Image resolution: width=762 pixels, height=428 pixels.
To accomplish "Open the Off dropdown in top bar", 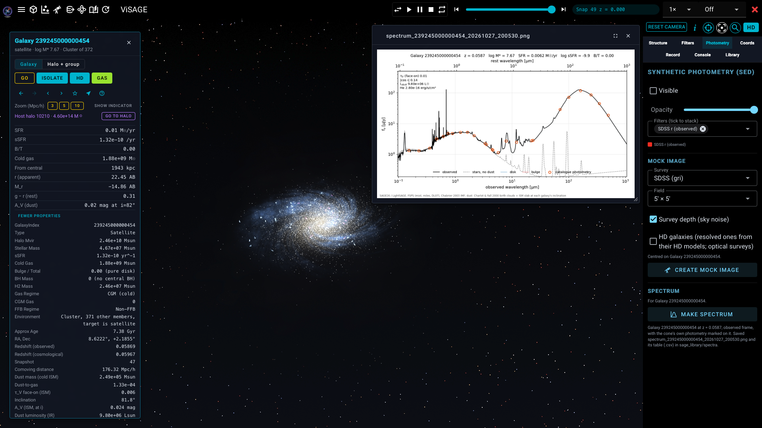I will (722, 10).
